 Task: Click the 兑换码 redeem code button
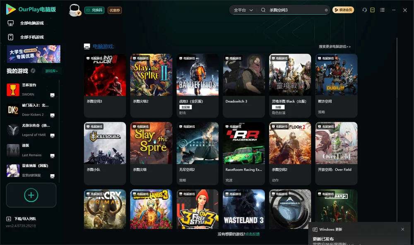[94, 10]
